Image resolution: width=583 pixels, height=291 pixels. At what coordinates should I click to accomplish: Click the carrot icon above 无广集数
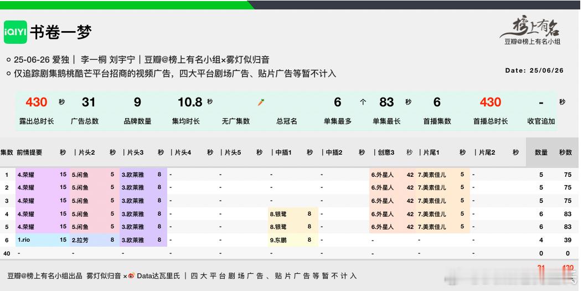point(261,103)
